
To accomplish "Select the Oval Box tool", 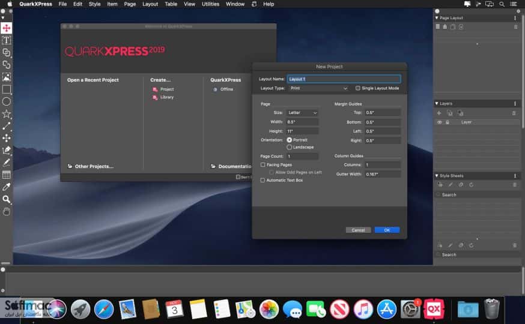I will pyautogui.click(x=7, y=101).
